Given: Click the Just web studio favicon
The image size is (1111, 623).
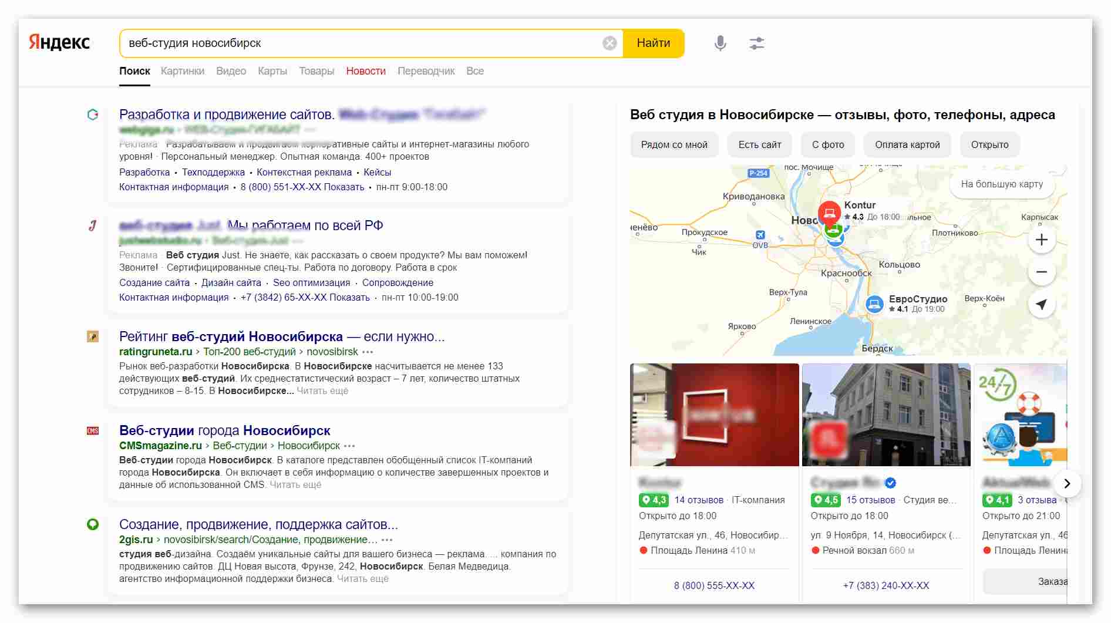Looking at the screenshot, I should [93, 225].
